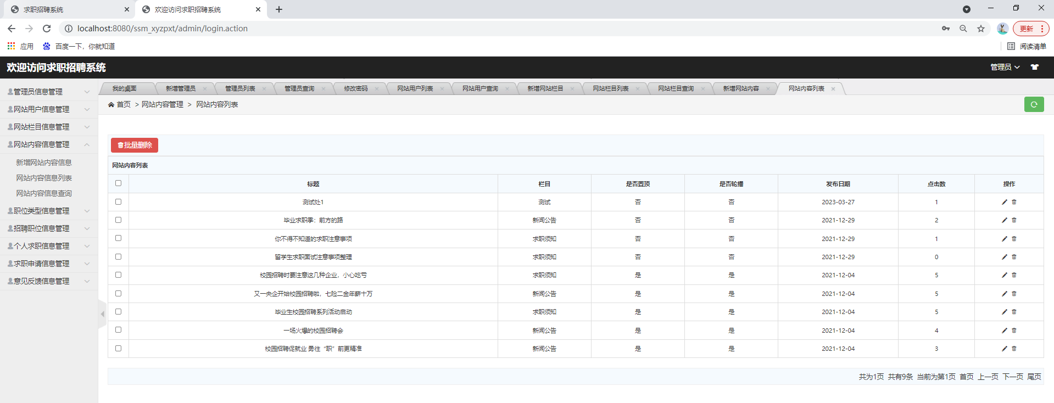Delete the 校园招聘时要注意这几种企业 row
Viewport: 1054px width, 403px height.
point(1014,275)
